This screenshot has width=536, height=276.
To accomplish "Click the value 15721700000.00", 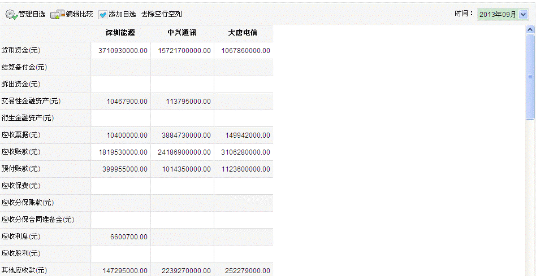I will click(x=184, y=51).
